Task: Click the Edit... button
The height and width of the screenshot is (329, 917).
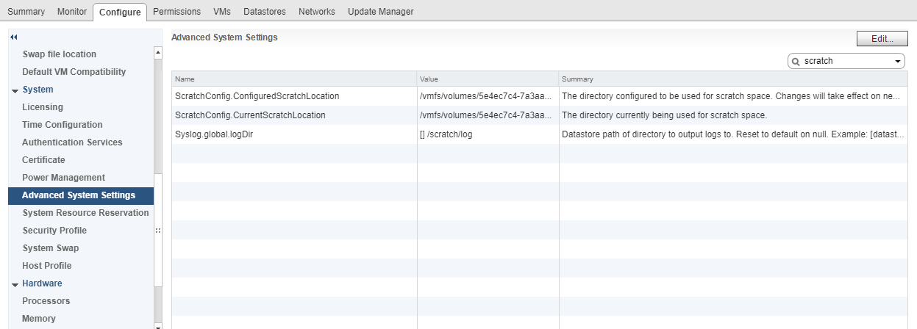Action: pyautogui.click(x=882, y=40)
